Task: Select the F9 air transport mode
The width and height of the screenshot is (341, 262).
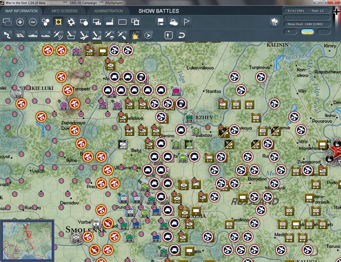Action: [x=109, y=35]
